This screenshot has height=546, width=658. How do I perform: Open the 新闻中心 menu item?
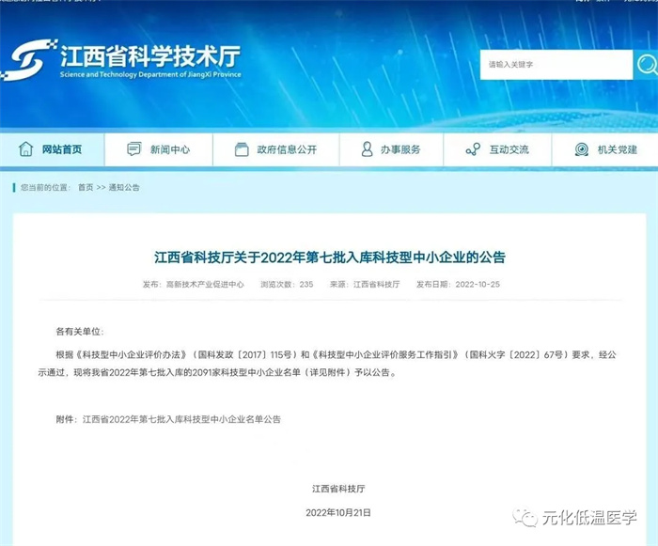[169, 149]
